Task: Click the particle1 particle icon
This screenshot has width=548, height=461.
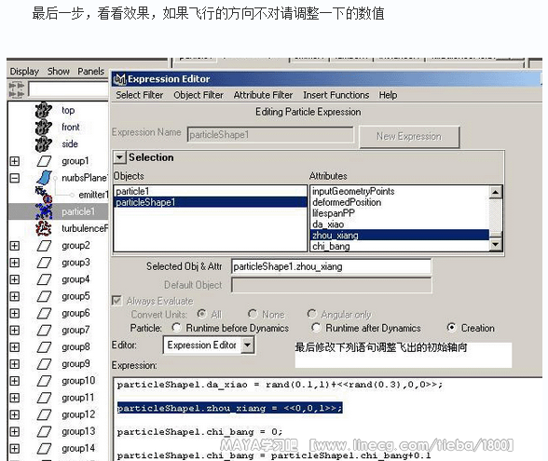Action: (x=44, y=211)
